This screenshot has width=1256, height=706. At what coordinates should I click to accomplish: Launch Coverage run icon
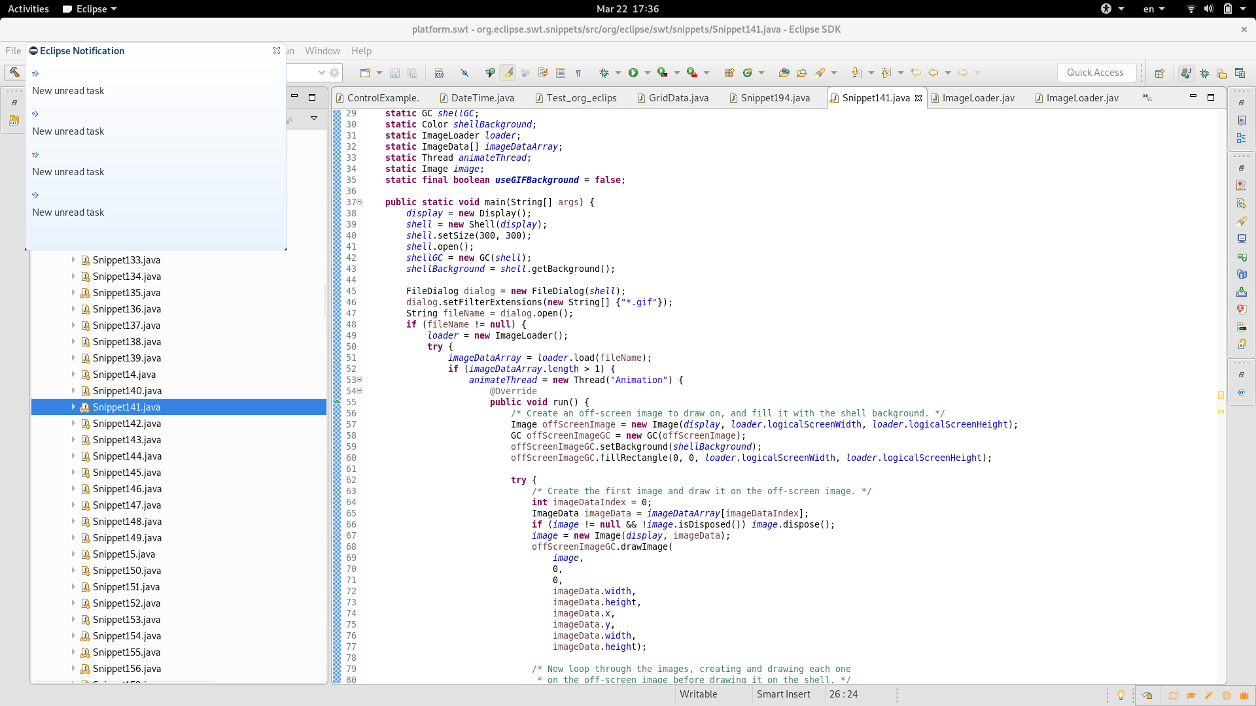(x=662, y=73)
